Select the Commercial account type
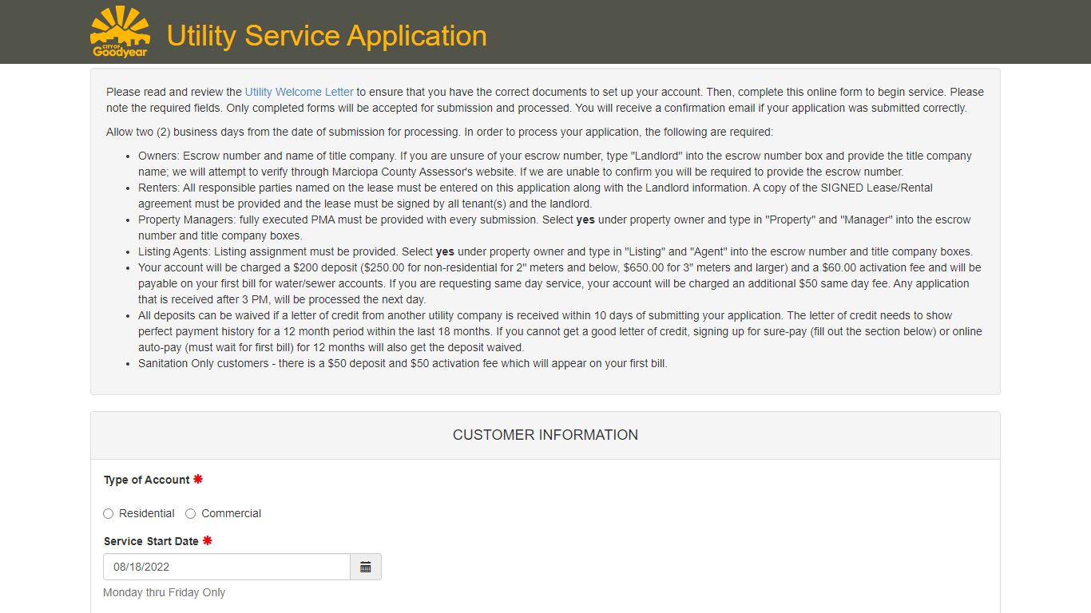The width and height of the screenshot is (1091, 613). [191, 514]
